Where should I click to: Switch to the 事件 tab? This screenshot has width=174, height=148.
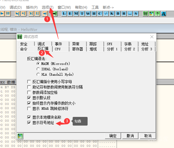[x=61, y=44]
